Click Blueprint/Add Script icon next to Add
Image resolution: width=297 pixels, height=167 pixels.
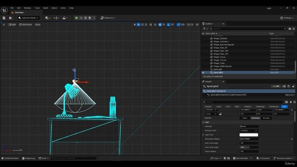(x=284, y=86)
